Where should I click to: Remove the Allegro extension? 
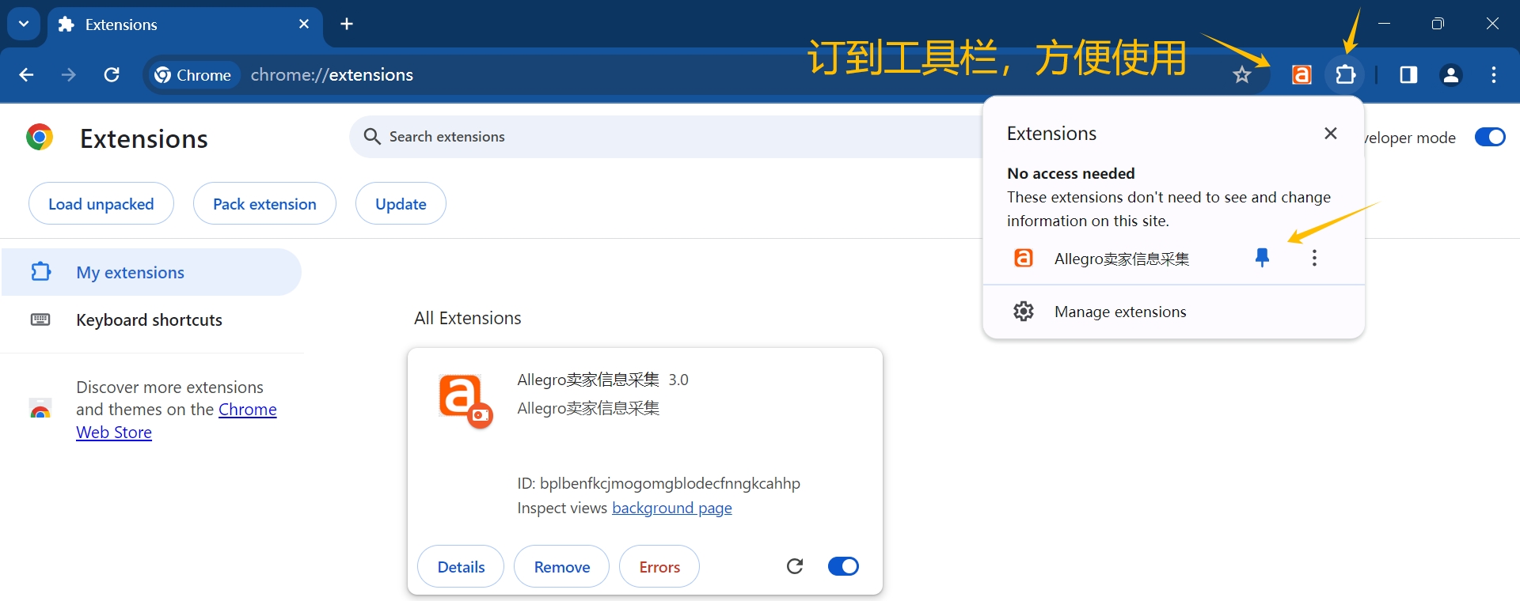[562, 567]
